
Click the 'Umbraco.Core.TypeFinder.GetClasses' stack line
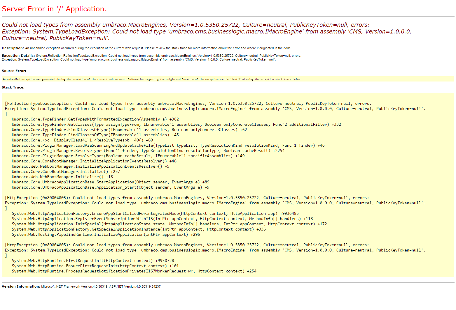pyautogui.click(x=177, y=124)
